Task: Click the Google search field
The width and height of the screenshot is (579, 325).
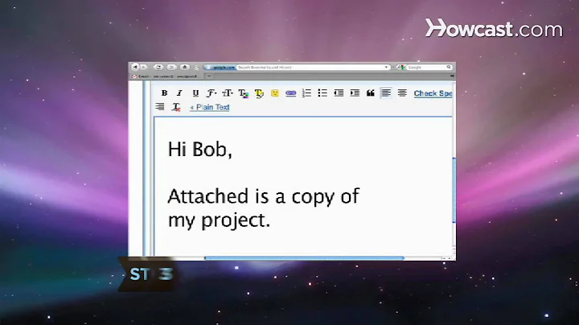Action: pyautogui.click(x=425, y=68)
